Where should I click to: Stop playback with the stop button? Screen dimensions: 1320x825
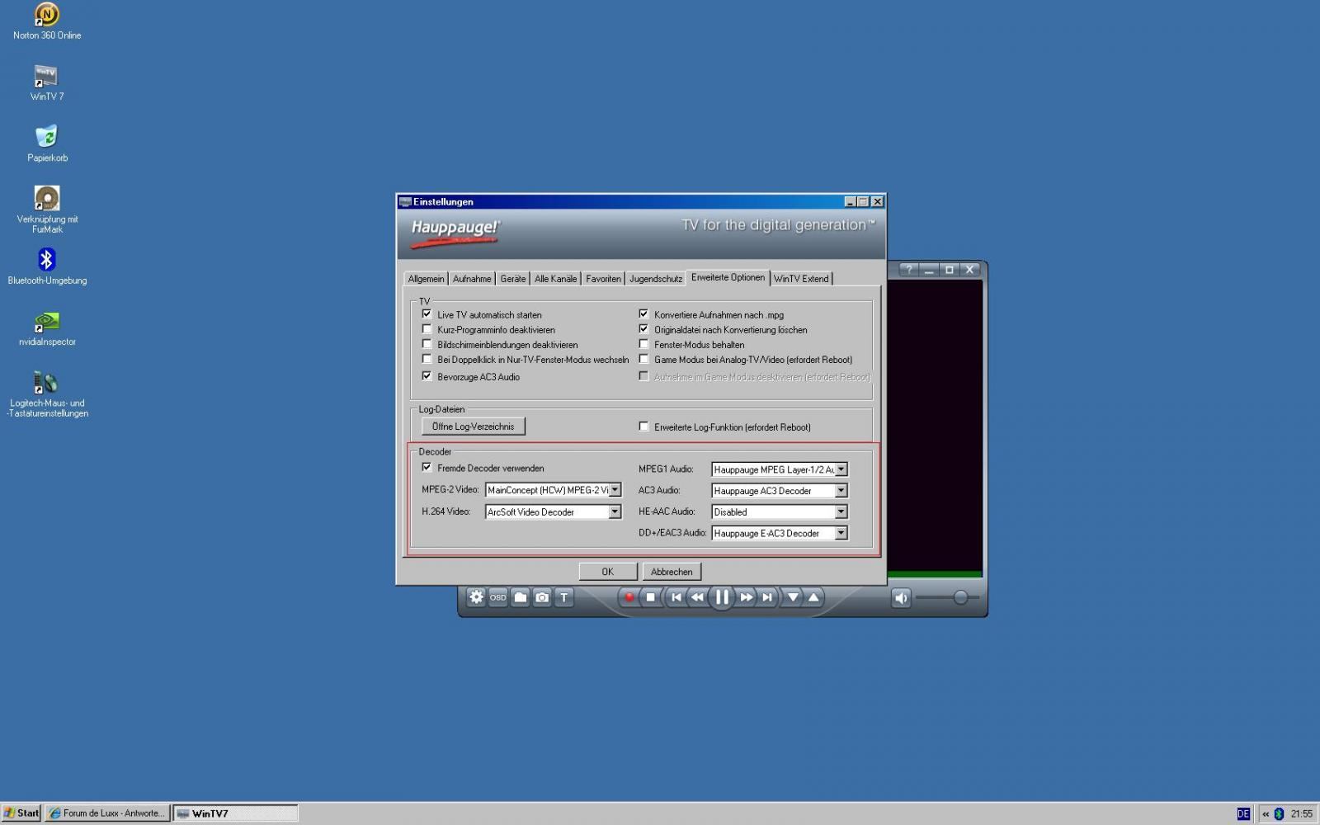[x=650, y=597]
